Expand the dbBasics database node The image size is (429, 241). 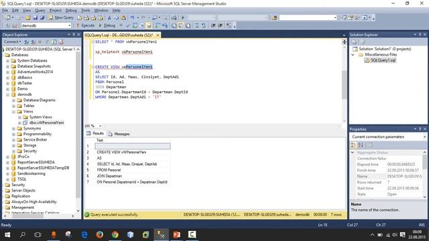coord(8,78)
